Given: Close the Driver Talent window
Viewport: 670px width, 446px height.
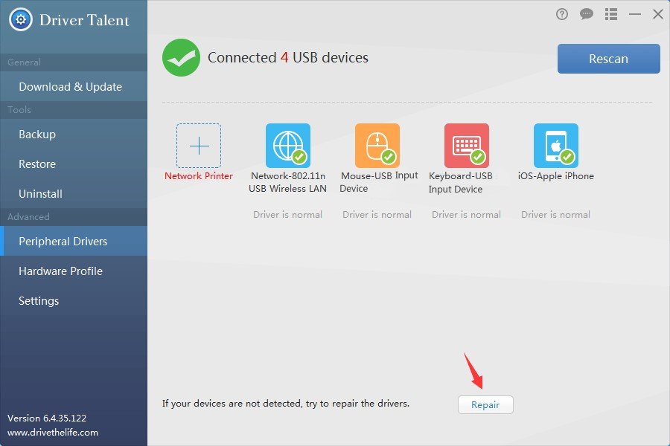Looking at the screenshot, I should (x=658, y=14).
